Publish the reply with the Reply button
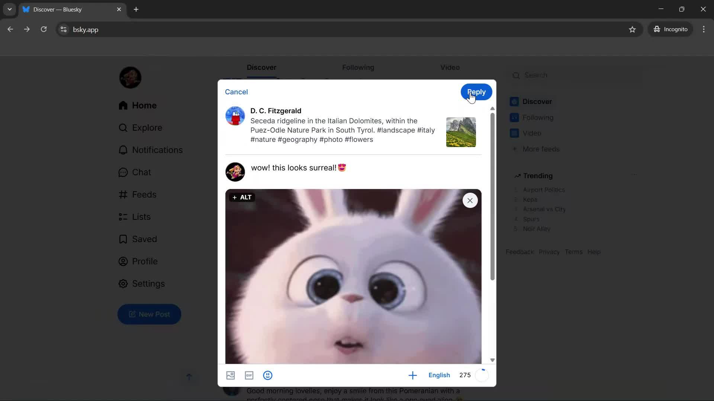The height and width of the screenshot is (401, 714). click(x=476, y=92)
